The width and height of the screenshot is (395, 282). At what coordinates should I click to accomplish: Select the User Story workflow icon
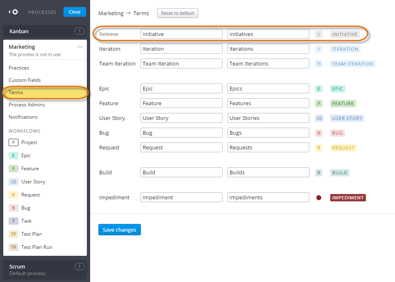[x=13, y=181]
